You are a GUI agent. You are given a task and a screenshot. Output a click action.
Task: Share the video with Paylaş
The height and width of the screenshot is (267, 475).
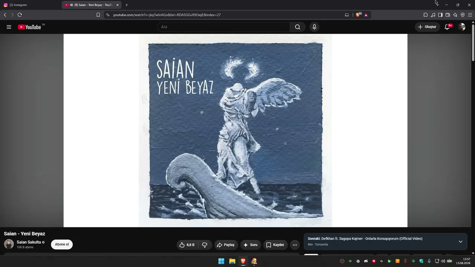(x=226, y=245)
